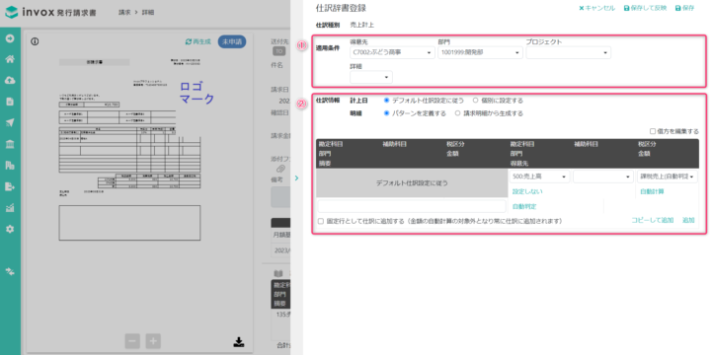Check 固定行として仕訳に追加する checkbox

321,221
